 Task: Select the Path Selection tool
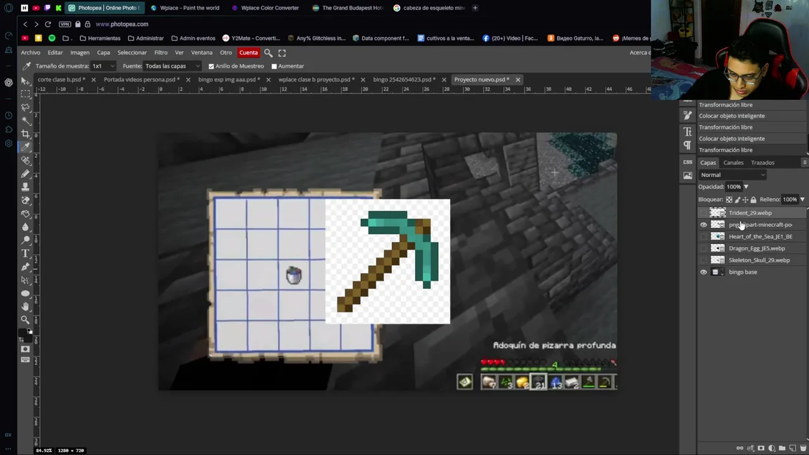click(25, 280)
